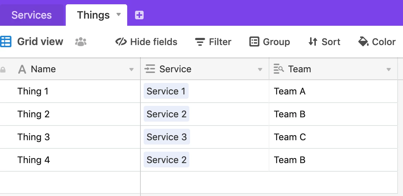Screen dimensions: 403x196
Task: Open the Service column dropdown arrow
Action: 260,69
